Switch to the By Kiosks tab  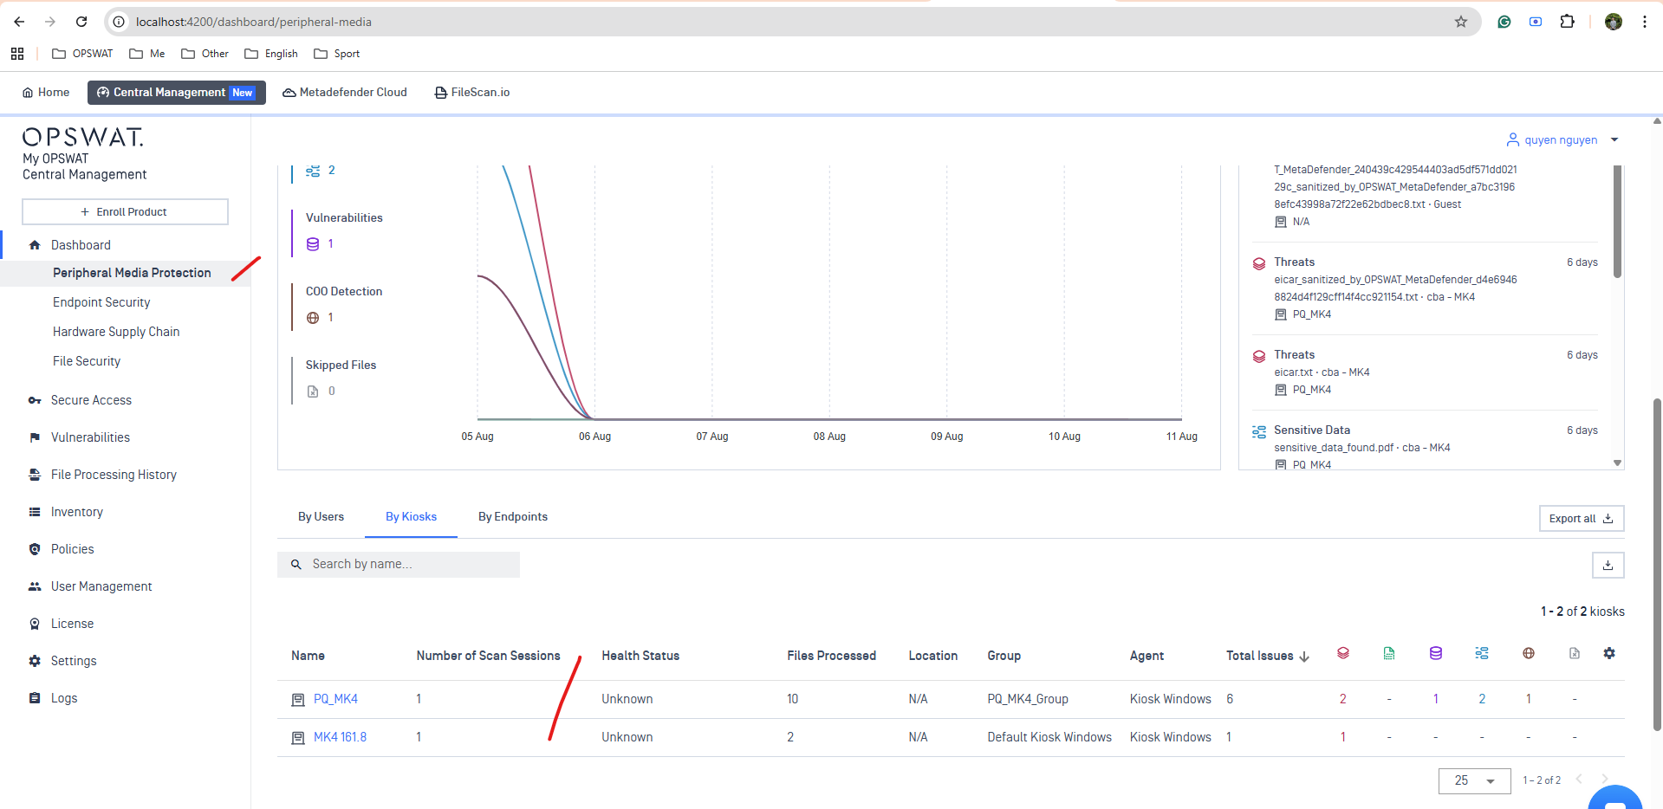pyautogui.click(x=411, y=517)
